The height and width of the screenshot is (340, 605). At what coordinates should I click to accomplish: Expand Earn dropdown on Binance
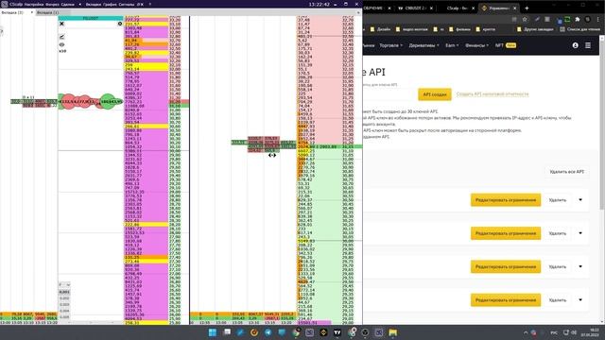(x=452, y=45)
